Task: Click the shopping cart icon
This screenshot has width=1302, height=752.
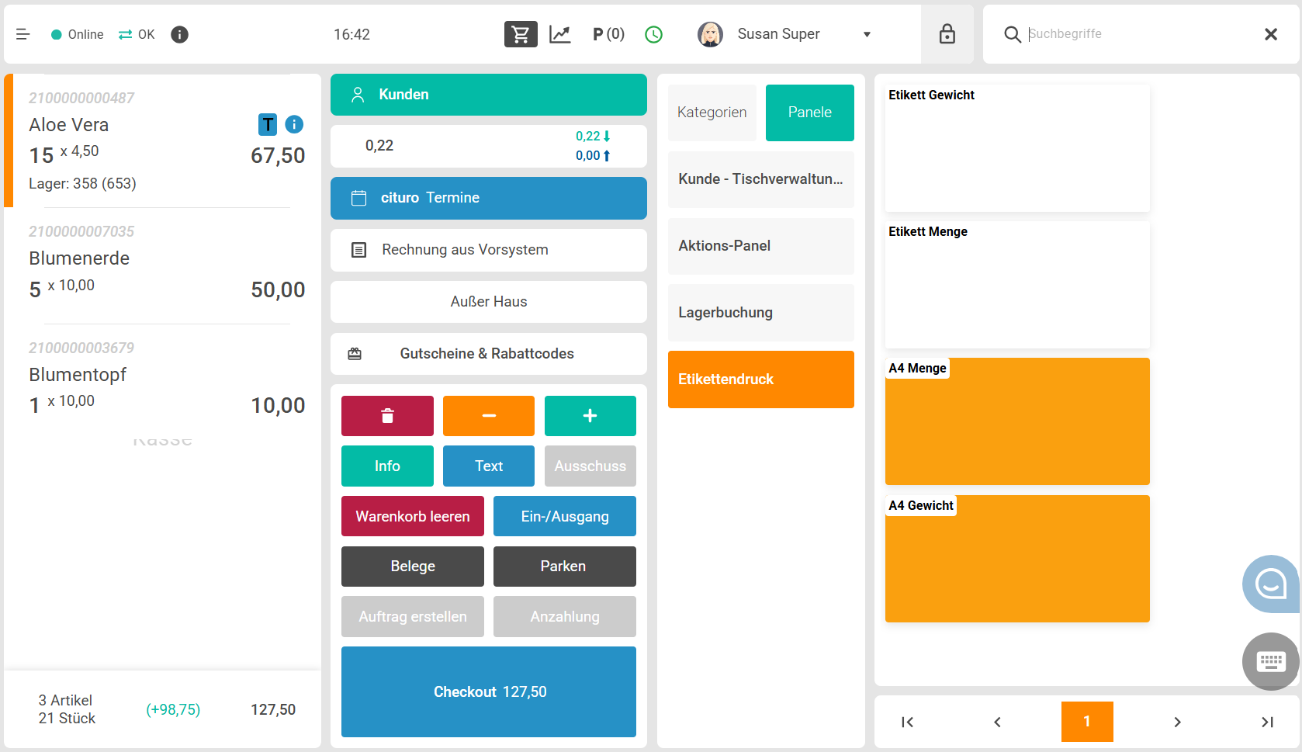Action: tap(521, 34)
